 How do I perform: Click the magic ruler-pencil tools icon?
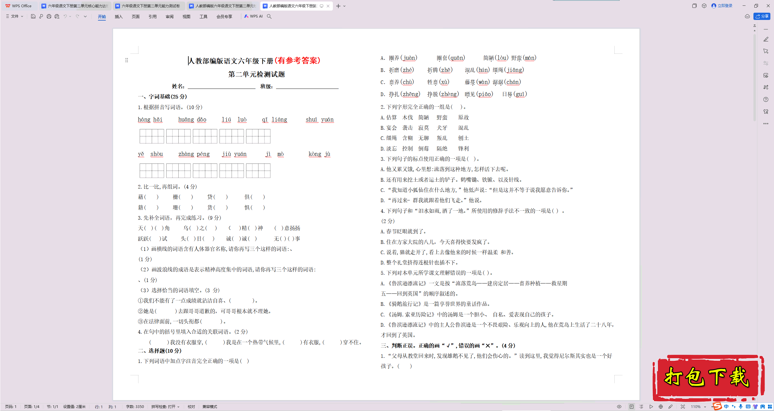point(766,87)
